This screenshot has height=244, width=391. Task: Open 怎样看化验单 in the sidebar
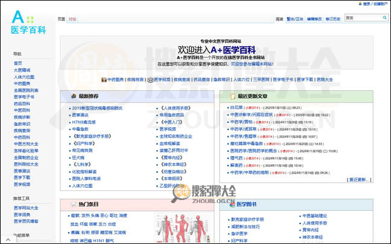26,151
